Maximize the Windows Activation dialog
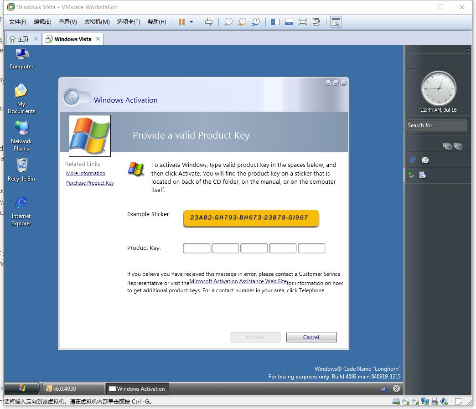The width and height of the screenshot is (476, 409). (336, 83)
